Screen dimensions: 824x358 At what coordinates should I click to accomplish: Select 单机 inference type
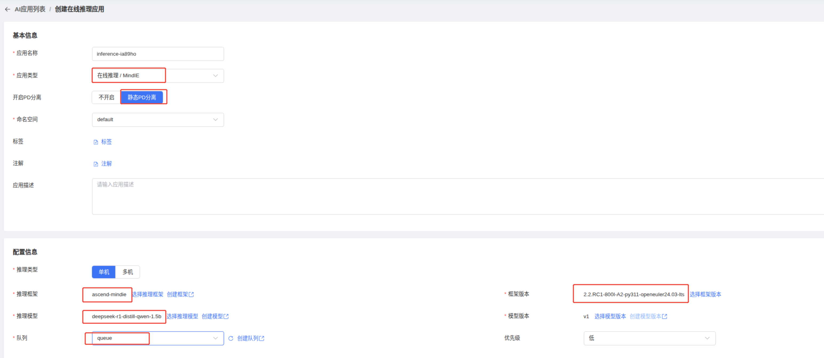coord(104,272)
